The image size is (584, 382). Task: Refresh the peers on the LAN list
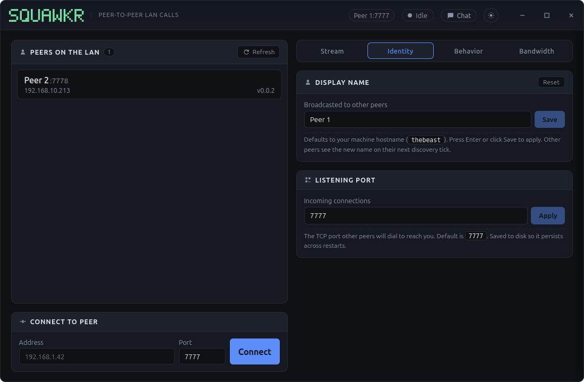[259, 52]
